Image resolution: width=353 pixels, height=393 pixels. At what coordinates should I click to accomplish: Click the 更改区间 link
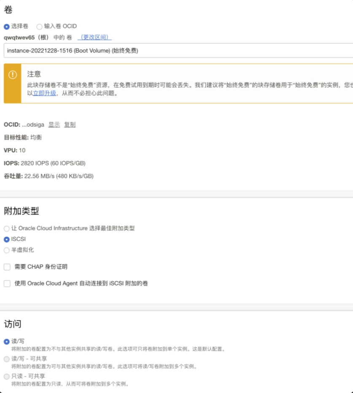pos(94,38)
